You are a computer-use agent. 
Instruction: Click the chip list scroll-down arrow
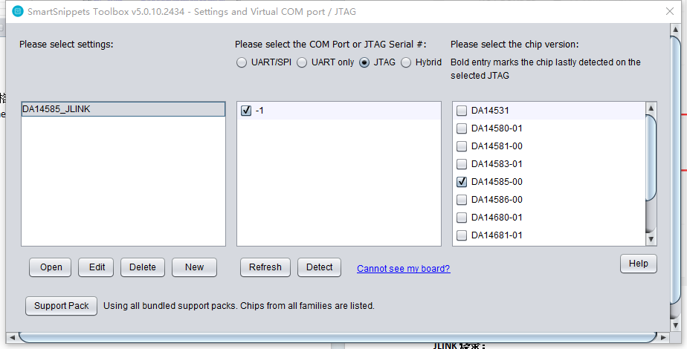(x=651, y=239)
